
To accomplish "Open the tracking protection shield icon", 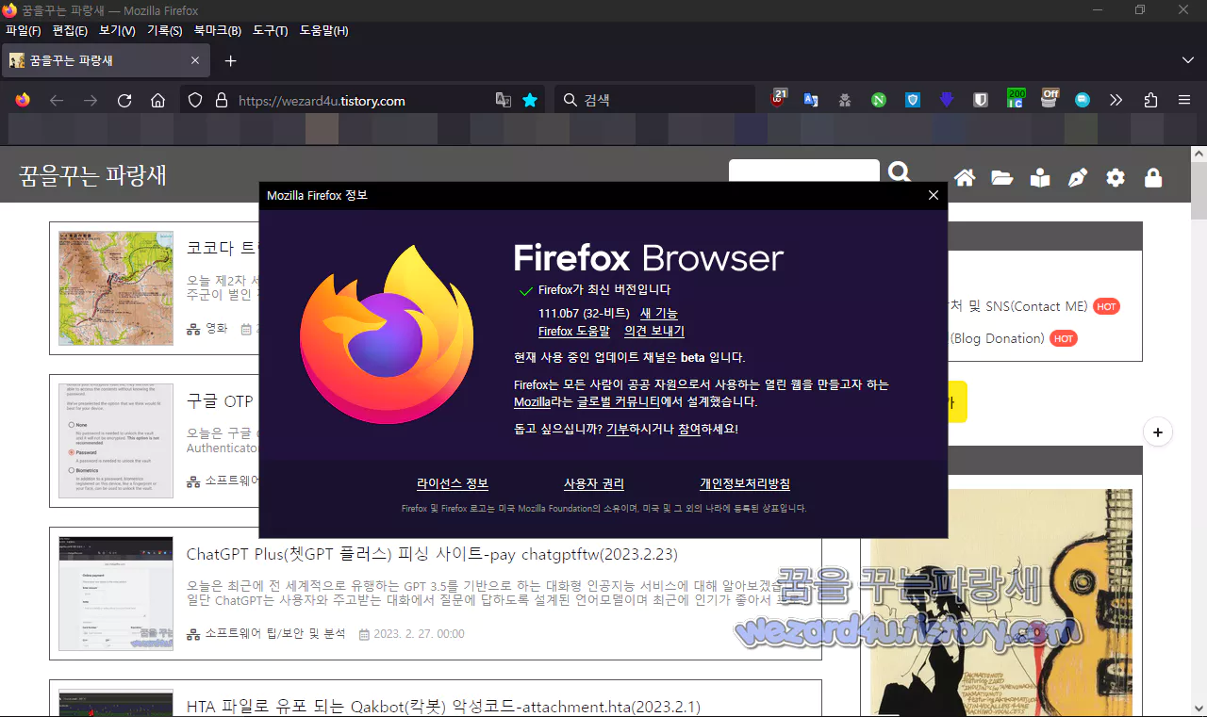I will (195, 100).
